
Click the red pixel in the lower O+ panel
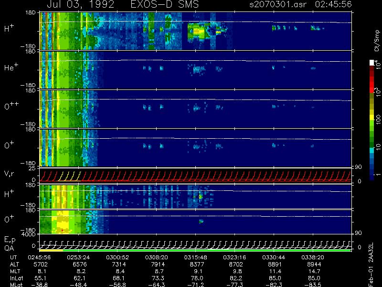63,231
